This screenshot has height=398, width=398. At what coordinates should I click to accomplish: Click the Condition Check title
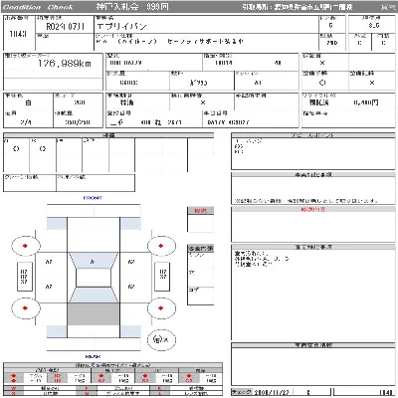[38, 7]
